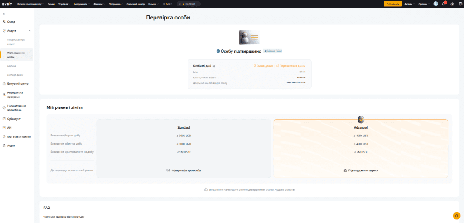This screenshot has width=464, height=223.
Task: Click the Standard level heading
Action: click(x=184, y=128)
